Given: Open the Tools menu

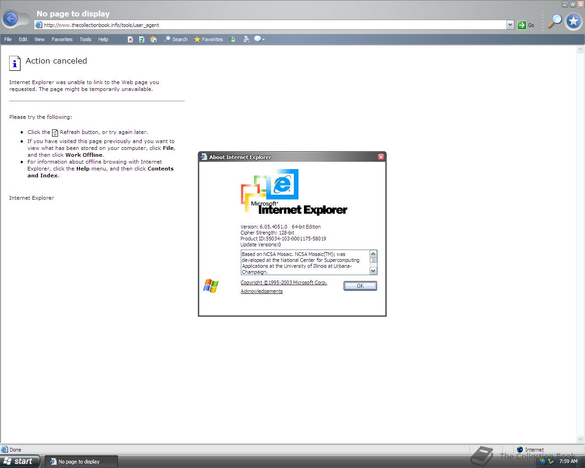Looking at the screenshot, I should click(85, 39).
